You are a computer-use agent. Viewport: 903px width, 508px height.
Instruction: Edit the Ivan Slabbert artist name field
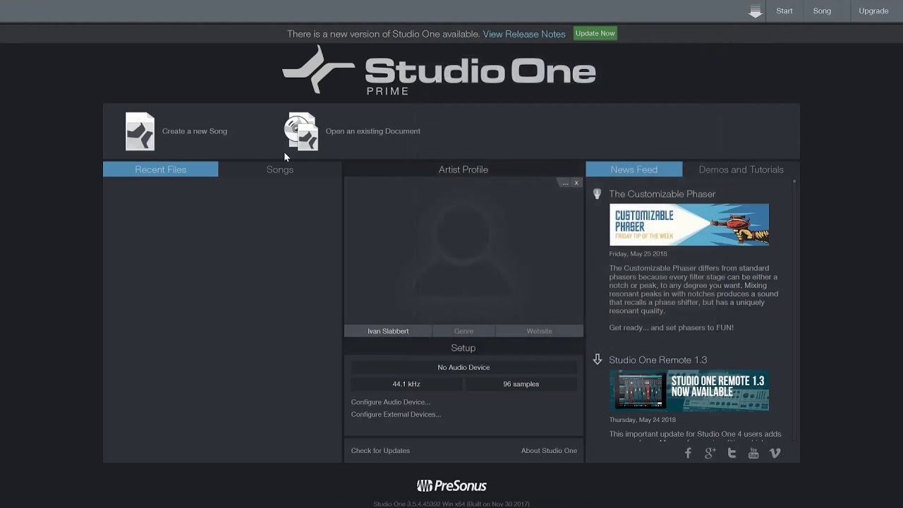(x=388, y=331)
